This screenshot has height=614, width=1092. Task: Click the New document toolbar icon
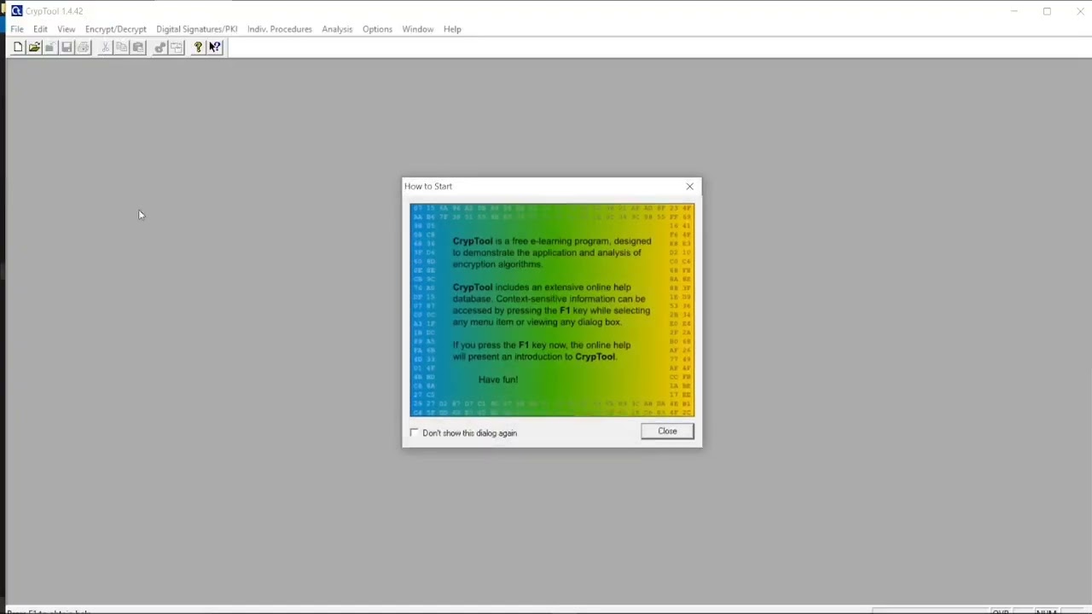point(18,48)
